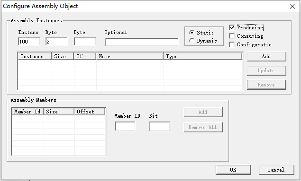Click the Member ID input field
The image size is (301, 181).
[125, 126]
